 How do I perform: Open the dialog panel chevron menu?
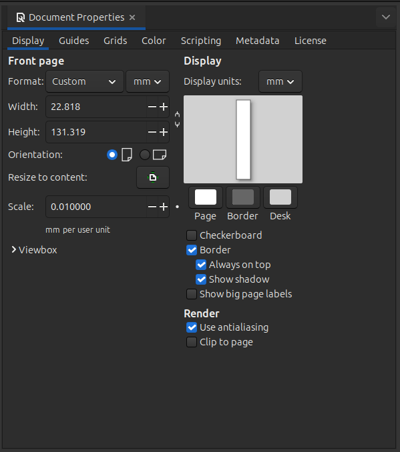point(386,17)
